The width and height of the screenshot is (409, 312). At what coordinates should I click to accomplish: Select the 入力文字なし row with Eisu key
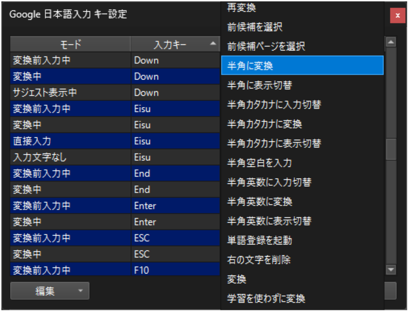click(70, 157)
